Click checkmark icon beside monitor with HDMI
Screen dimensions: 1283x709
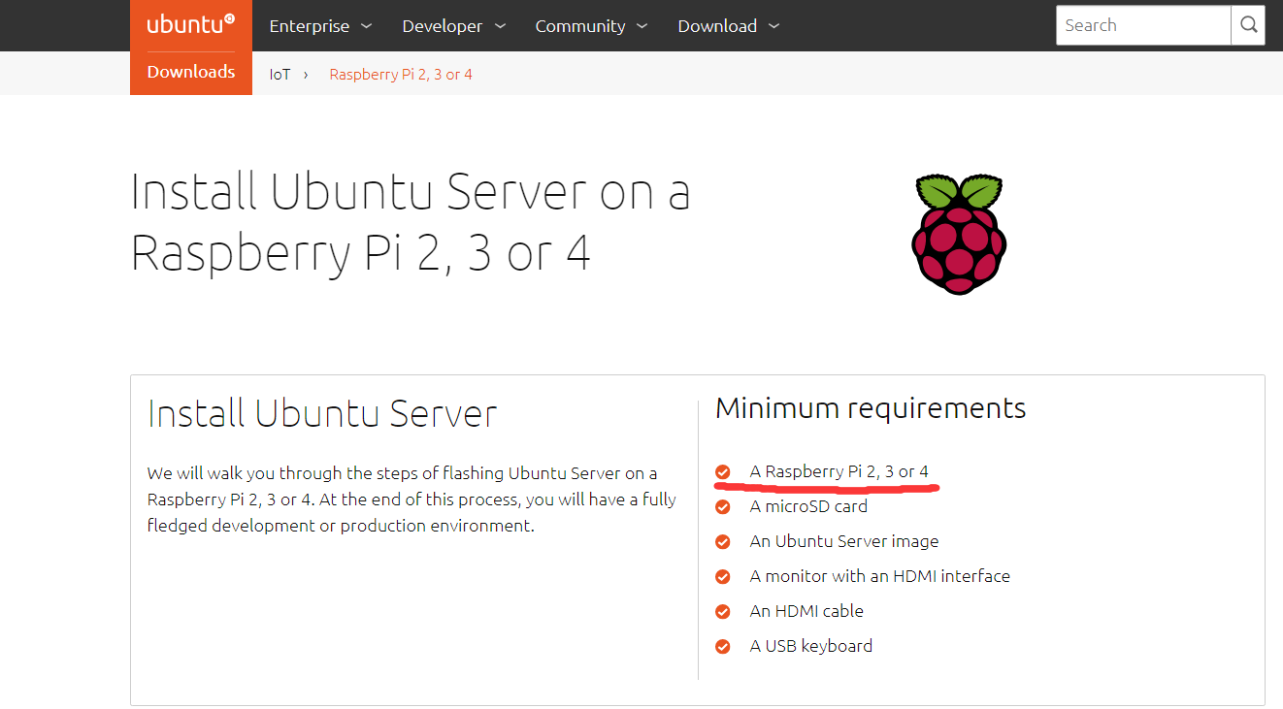click(x=723, y=577)
